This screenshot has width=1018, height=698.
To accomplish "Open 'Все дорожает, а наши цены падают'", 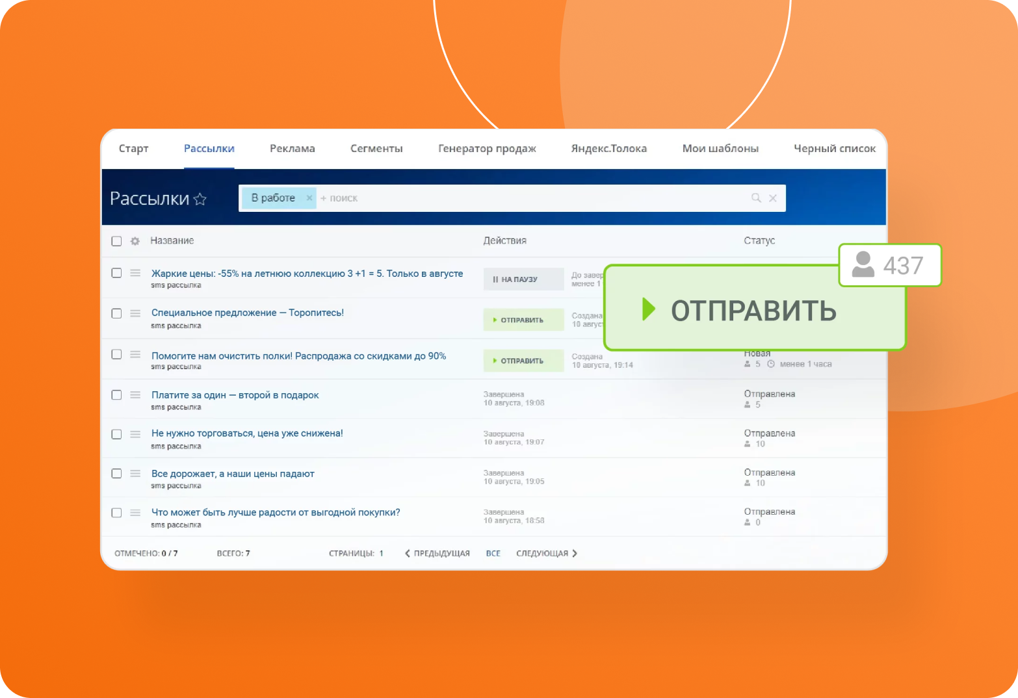I will click(x=233, y=474).
